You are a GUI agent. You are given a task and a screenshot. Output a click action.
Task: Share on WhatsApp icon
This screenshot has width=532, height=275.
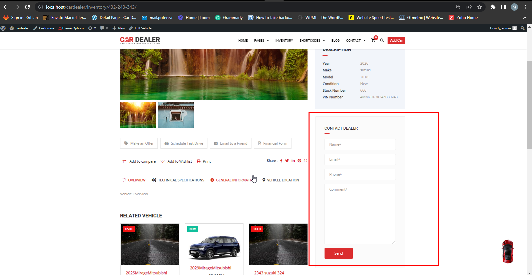coord(305,161)
